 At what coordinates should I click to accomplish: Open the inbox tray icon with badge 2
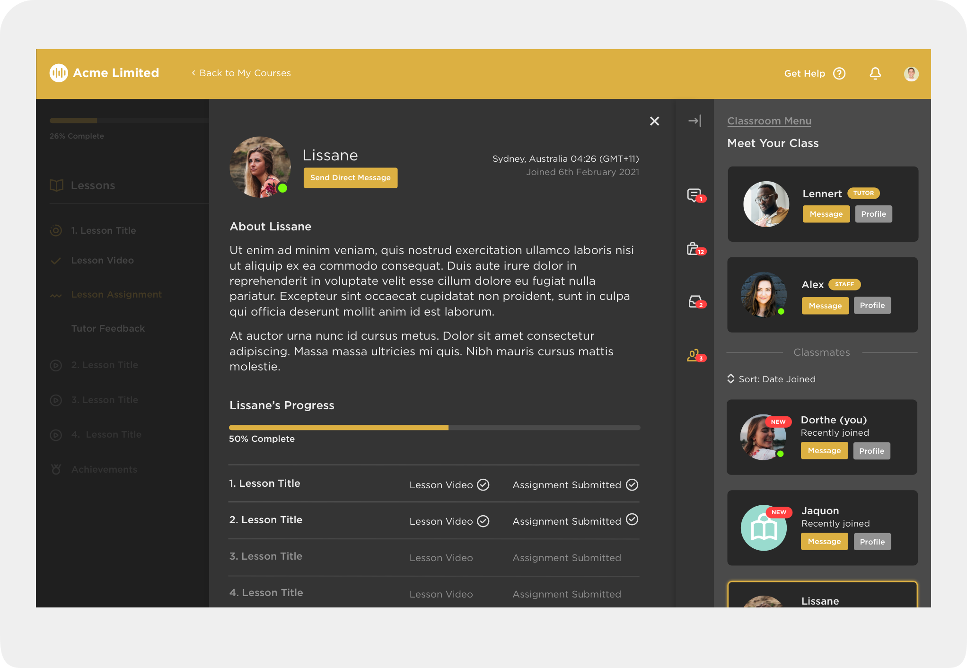(x=695, y=302)
